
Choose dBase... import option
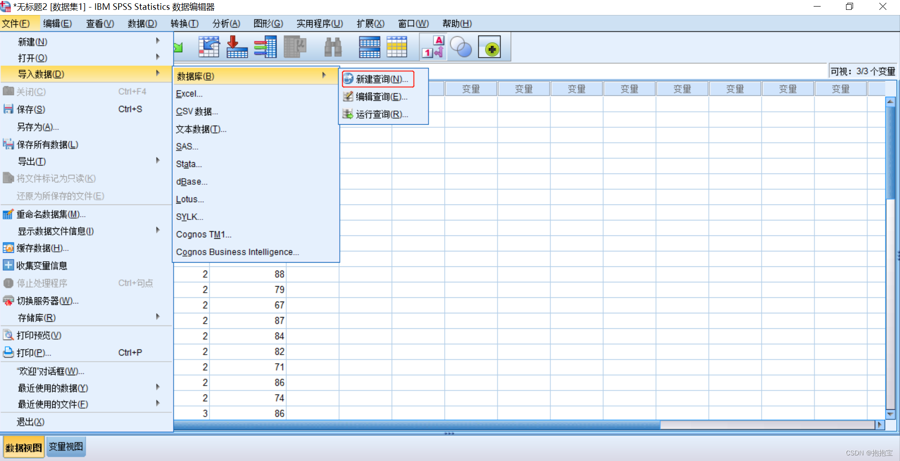(x=256, y=182)
